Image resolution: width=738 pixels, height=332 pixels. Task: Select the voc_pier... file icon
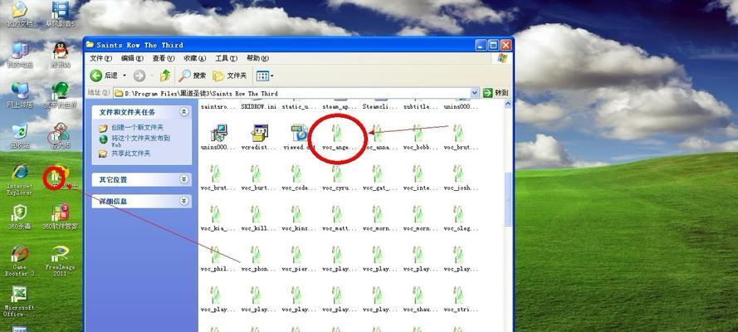click(296, 255)
